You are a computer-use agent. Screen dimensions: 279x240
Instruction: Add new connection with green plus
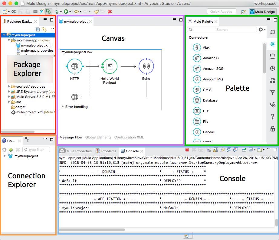11,150
